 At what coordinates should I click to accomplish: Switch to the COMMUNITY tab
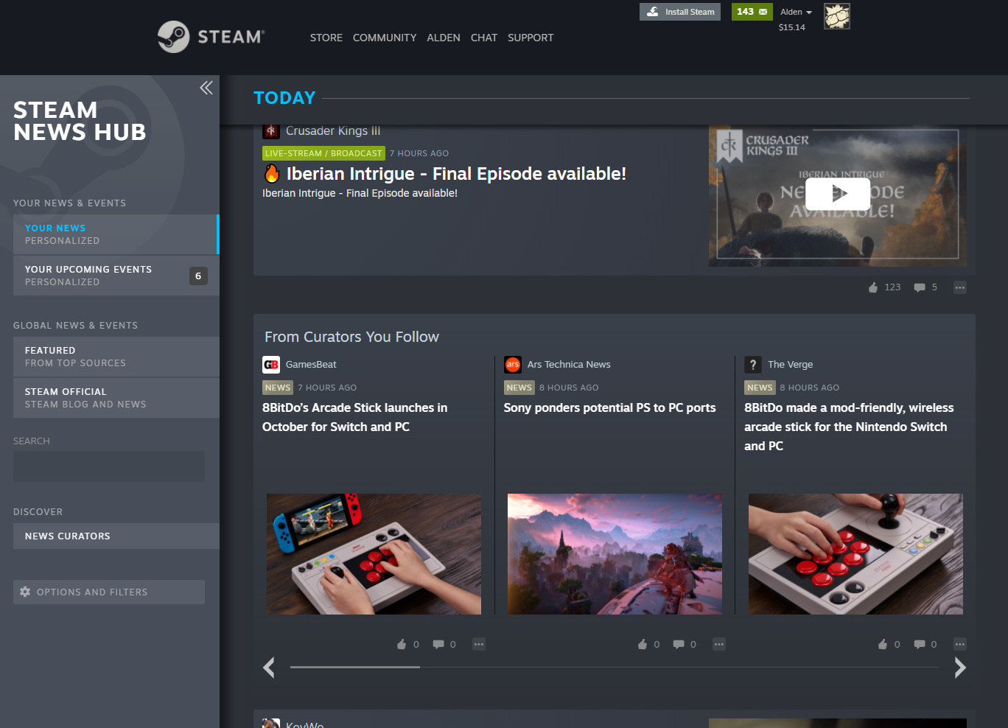tap(384, 38)
